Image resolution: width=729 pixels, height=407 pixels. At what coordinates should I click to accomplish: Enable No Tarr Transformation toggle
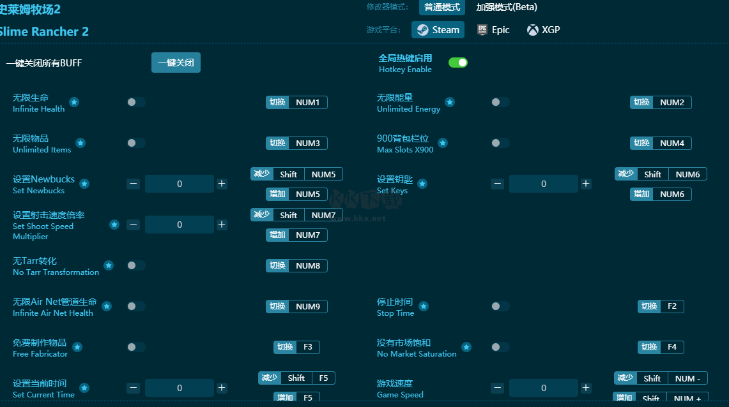click(x=135, y=265)
